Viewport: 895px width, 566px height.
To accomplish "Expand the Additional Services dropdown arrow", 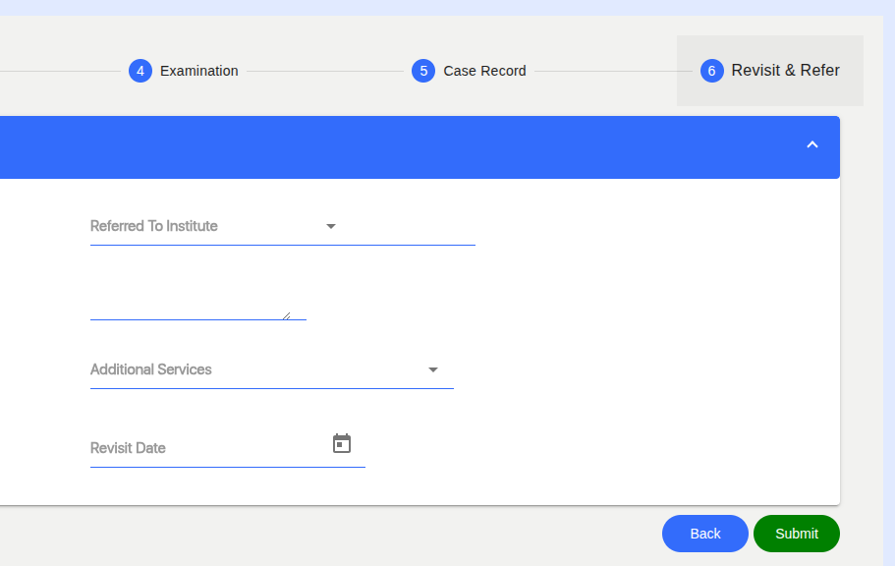I will [x=433, y=370].
